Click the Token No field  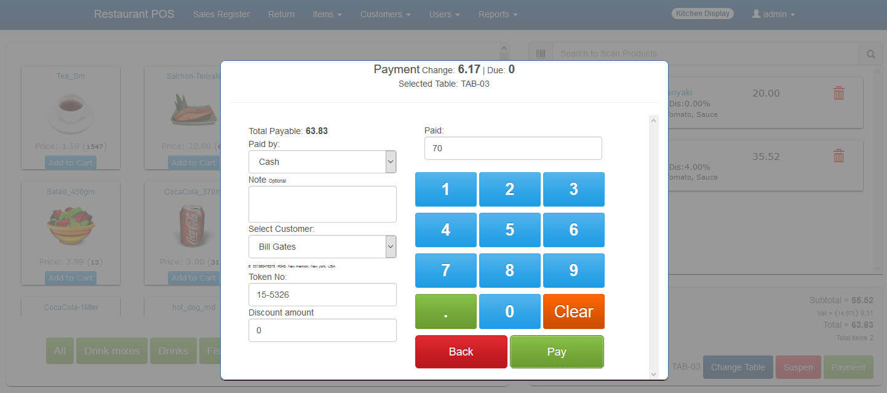coord(322,295)
